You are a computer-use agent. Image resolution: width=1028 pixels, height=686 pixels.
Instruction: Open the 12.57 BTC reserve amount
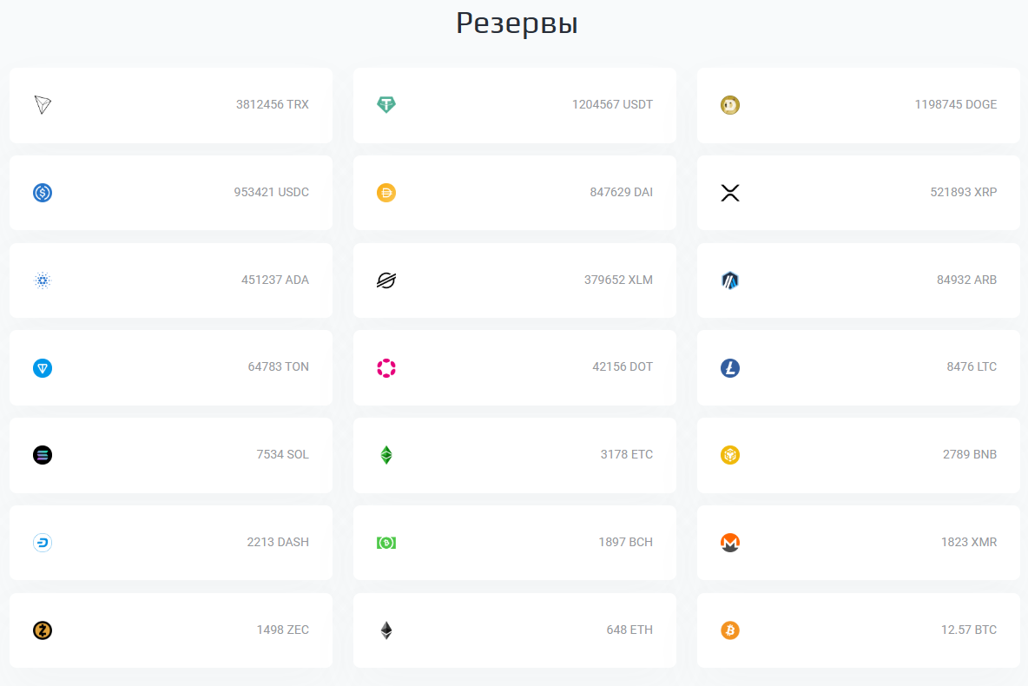click(x=968, y=630)
